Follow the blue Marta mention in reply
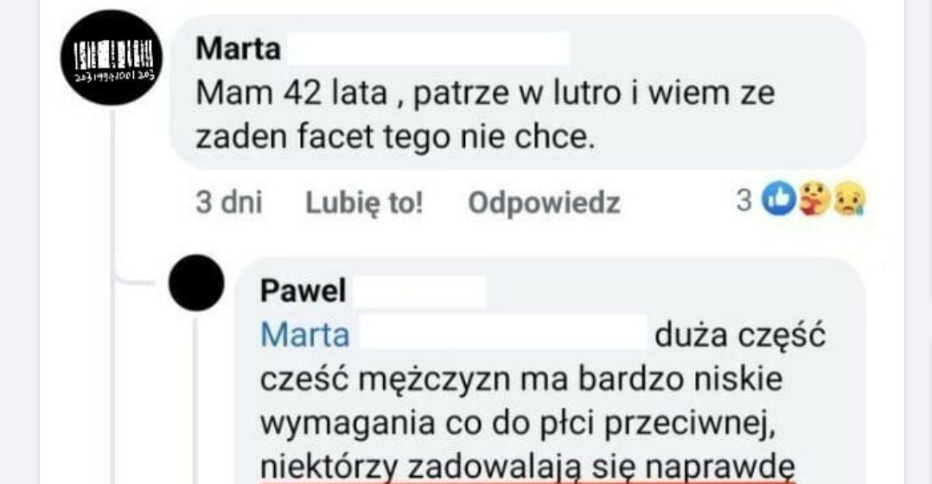This screenshot has width=932, height=484. click(x=305, y=335)
